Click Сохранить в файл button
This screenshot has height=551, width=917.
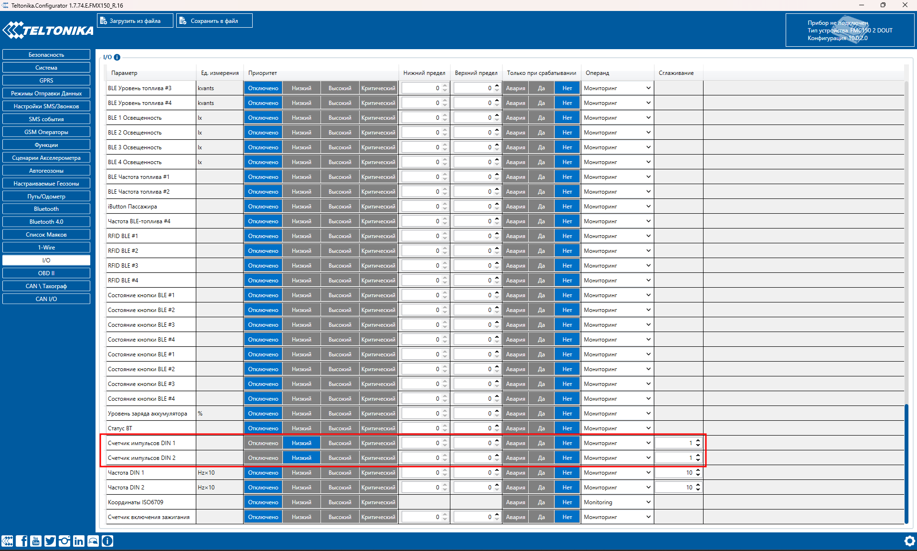[214, 21]
